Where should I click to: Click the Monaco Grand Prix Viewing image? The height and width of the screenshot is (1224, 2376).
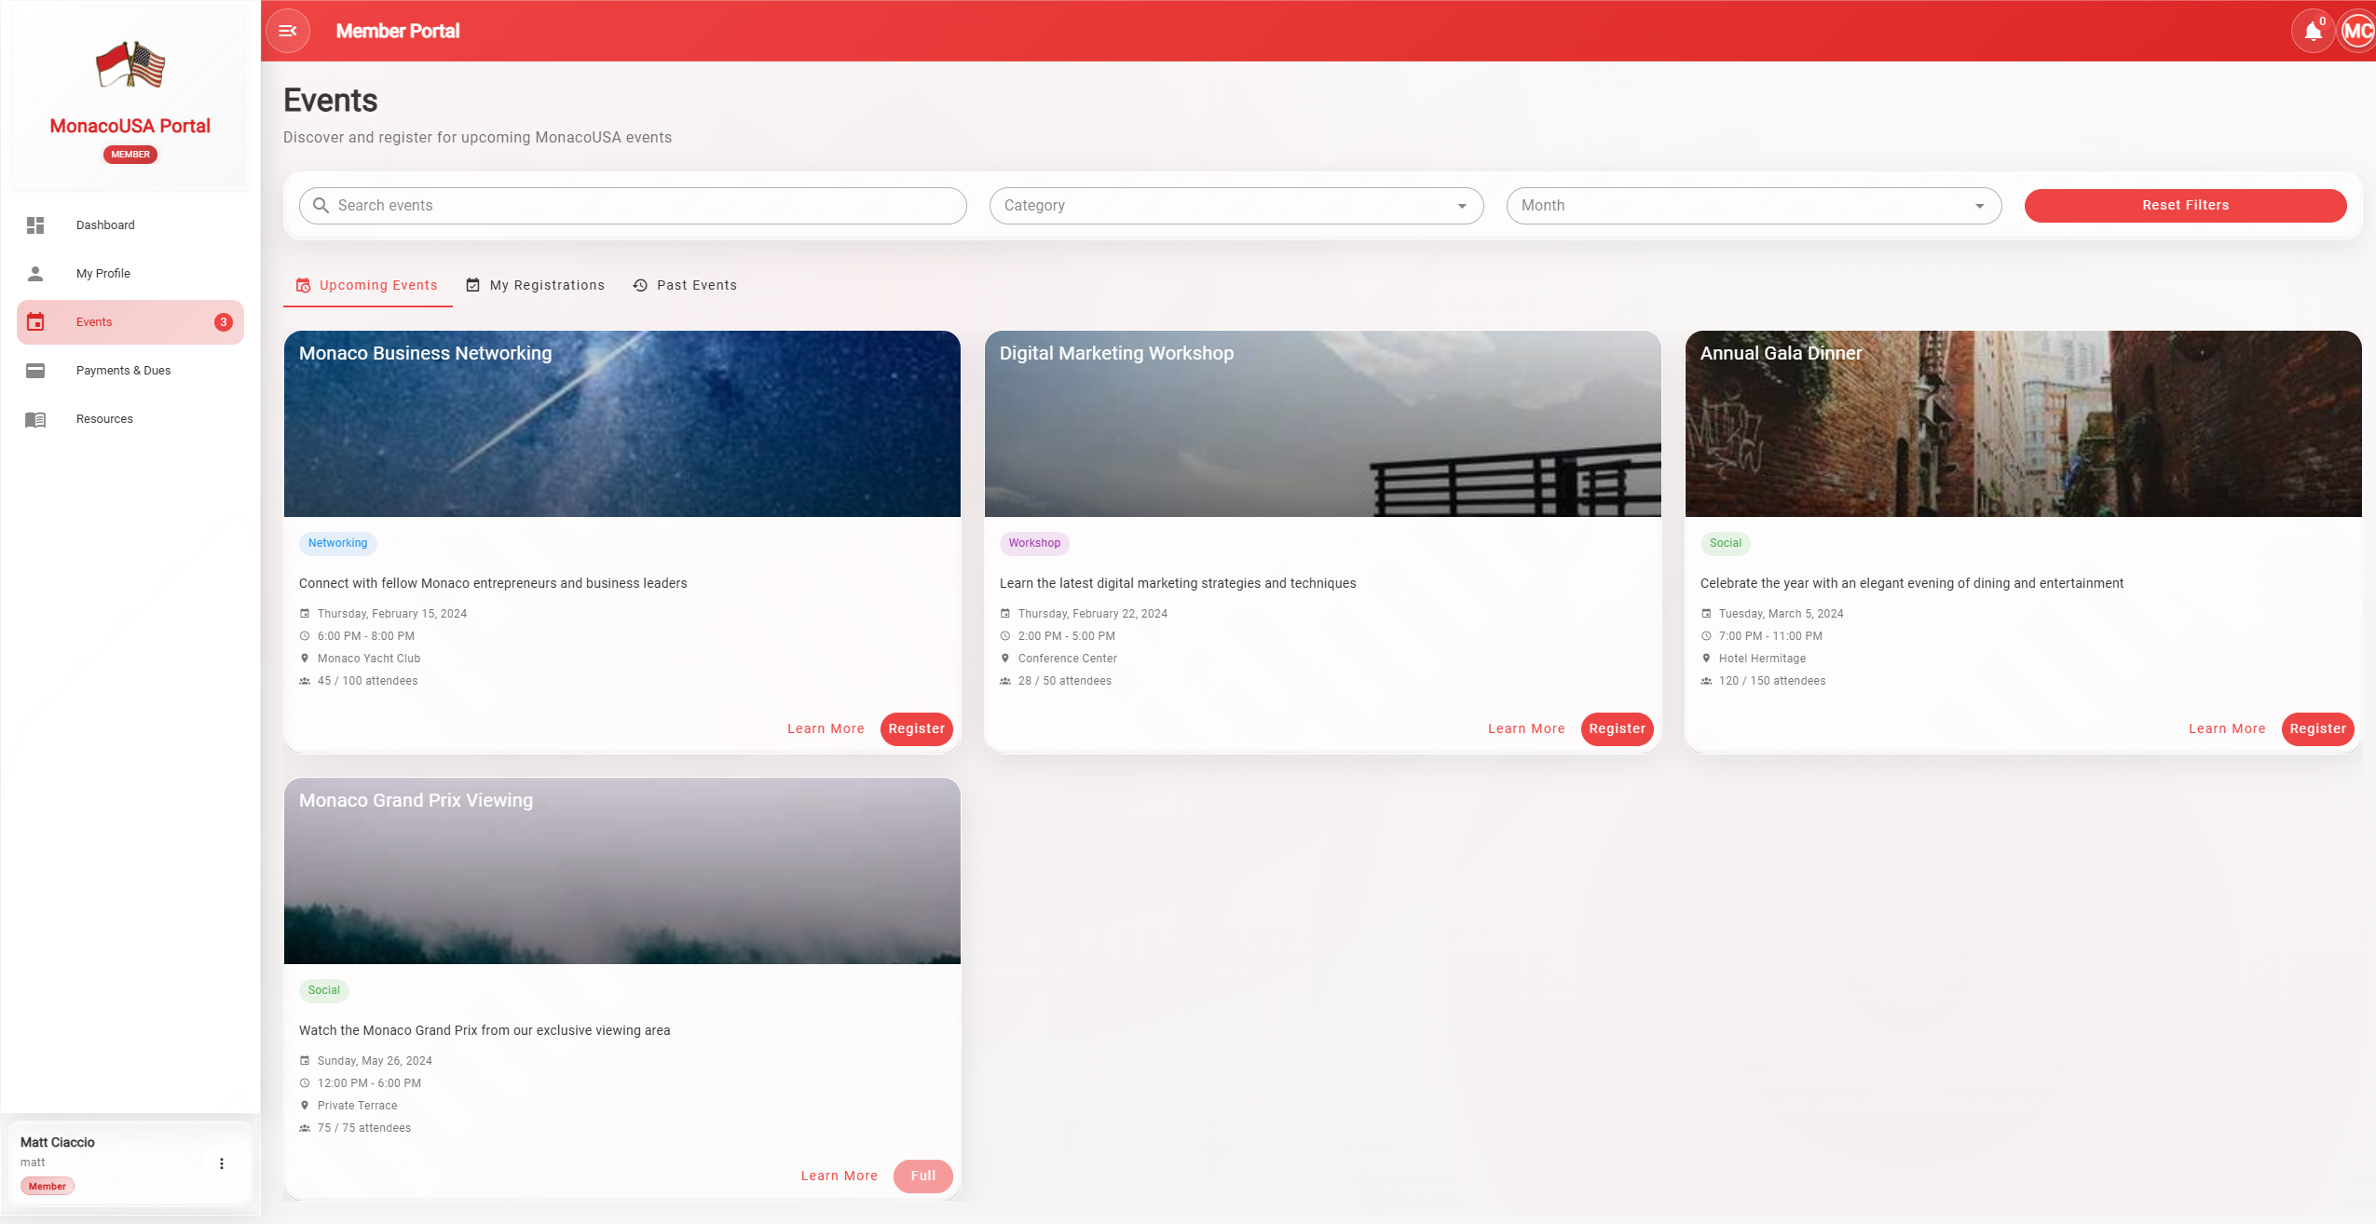click(x=621, y=880)
